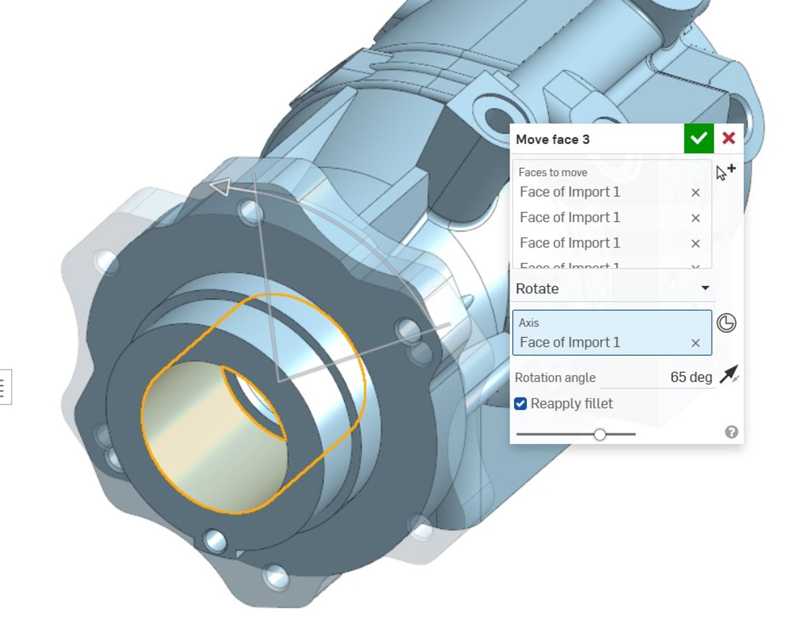Click the transparency slider handle
This screenshot has width=809, height=618.
point(600,434)
